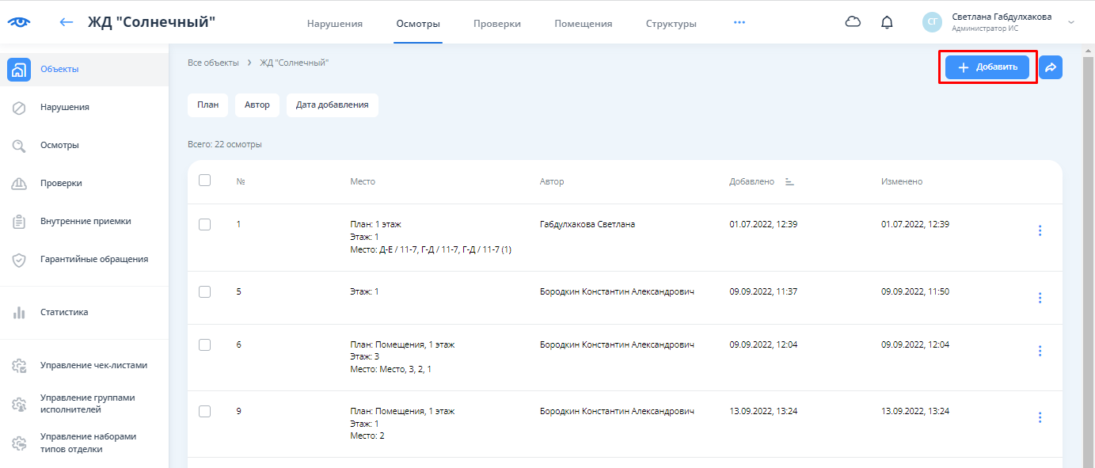Click the back arrow next to ЖД "Солнечный"
The height and width of the screenshot is (468, 1095).
[67, 22]
